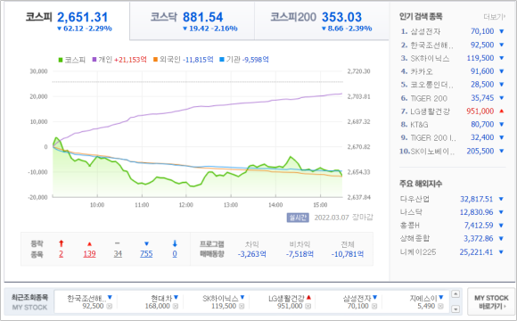The image size is (517, 321).
Task: Open recently viewed 지에스이
Action: [423, 298]
